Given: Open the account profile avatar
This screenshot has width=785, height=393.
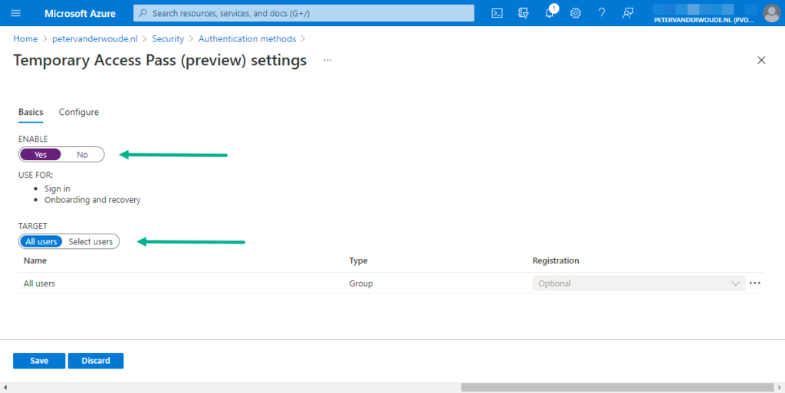Looking at the screenshot, I should click(770, 13).
